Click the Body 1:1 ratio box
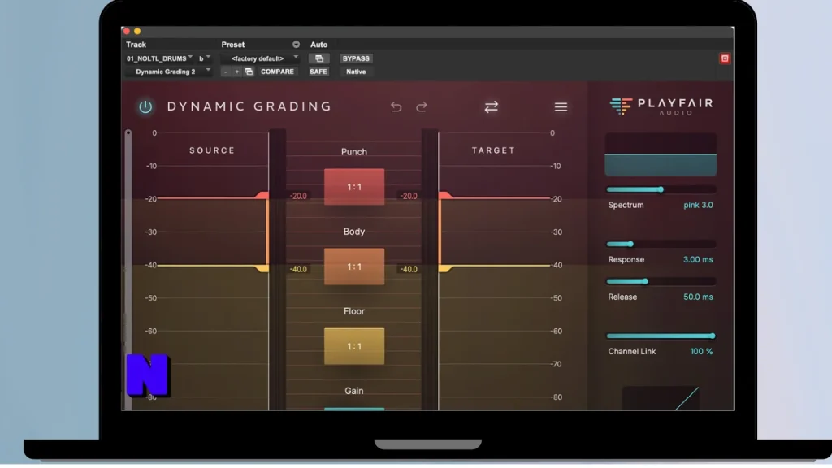The width and height of the screenshot is (832, 468). (354, 266)
